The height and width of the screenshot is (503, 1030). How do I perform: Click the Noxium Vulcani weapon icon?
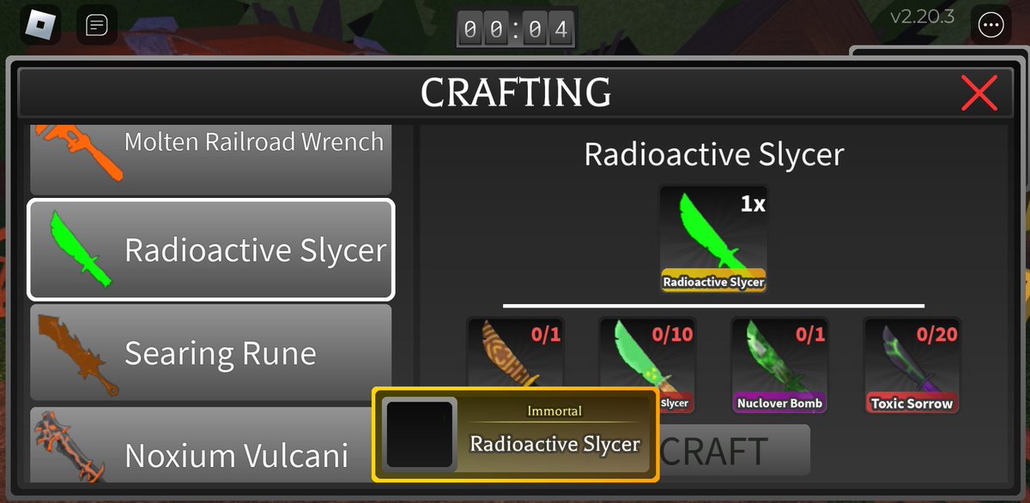tap(70, 447)
